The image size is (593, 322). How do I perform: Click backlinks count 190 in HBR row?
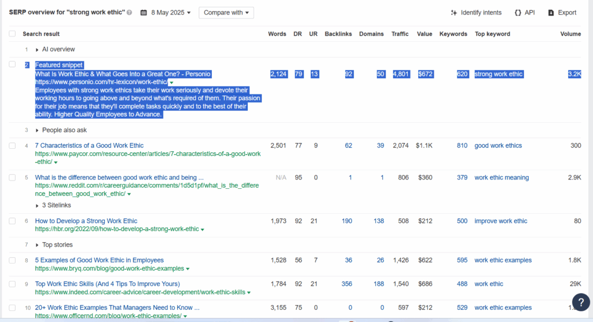click(347, 221)
